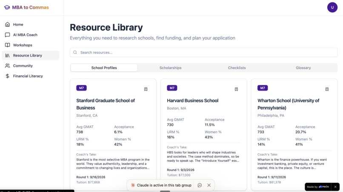This screenshot has height=192, width=343.
Task: Click Harvard's Coach's Take paragraph
Action: pyautogui.click(x=203, y=157)
